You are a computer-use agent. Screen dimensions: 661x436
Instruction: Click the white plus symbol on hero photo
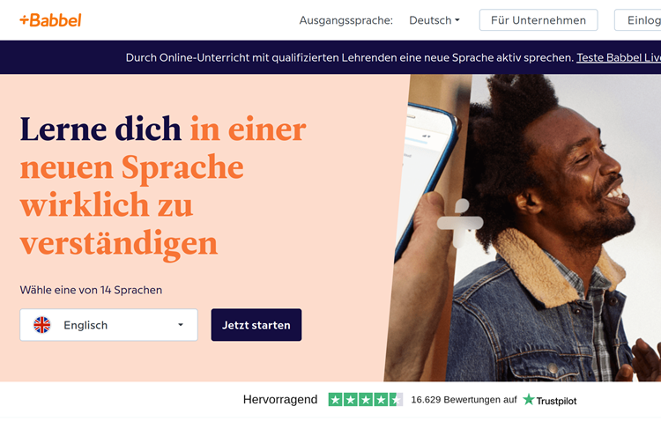pos(460,223)
